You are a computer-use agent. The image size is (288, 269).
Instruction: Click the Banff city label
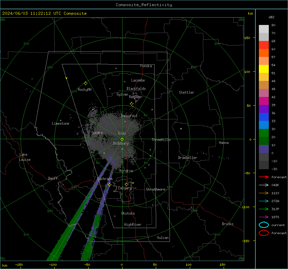coord(53,178)
